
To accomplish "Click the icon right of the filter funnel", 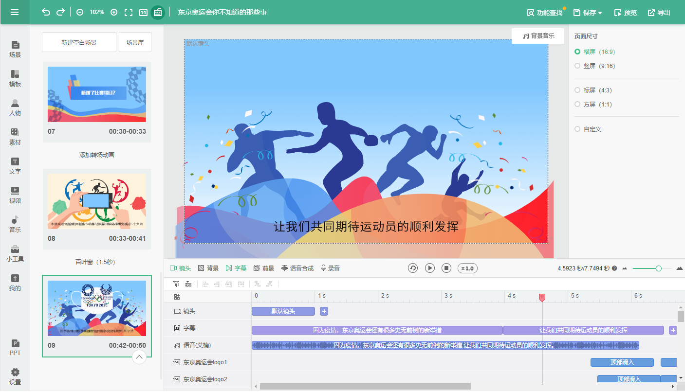I will pyautogui.click(x=188, y=284).
